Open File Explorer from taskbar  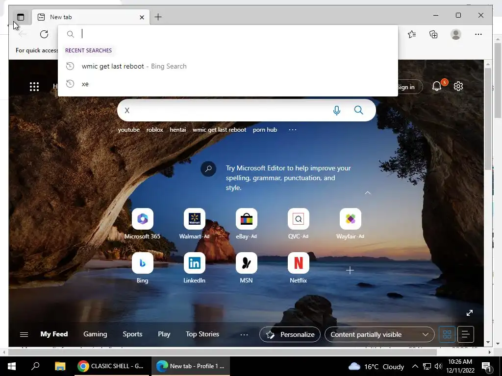[60, 366]
